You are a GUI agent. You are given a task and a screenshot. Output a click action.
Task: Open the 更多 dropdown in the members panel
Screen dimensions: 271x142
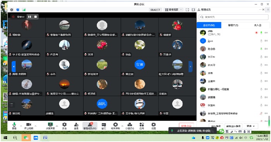point(250,126)
